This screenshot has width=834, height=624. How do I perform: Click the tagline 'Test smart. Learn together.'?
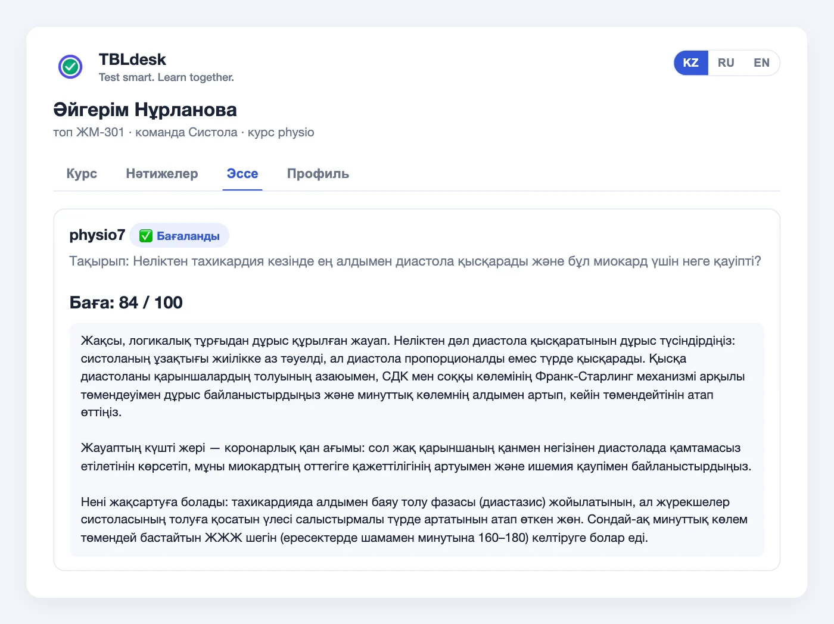[x=166, y=77]
